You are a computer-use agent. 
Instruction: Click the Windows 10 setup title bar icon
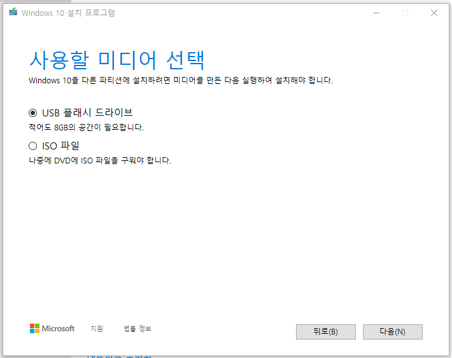13,12
